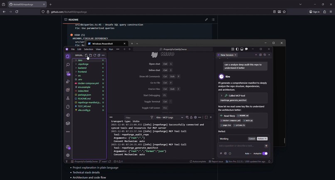
Task: Open chat session history icon
Action: (x=265, y=55)
